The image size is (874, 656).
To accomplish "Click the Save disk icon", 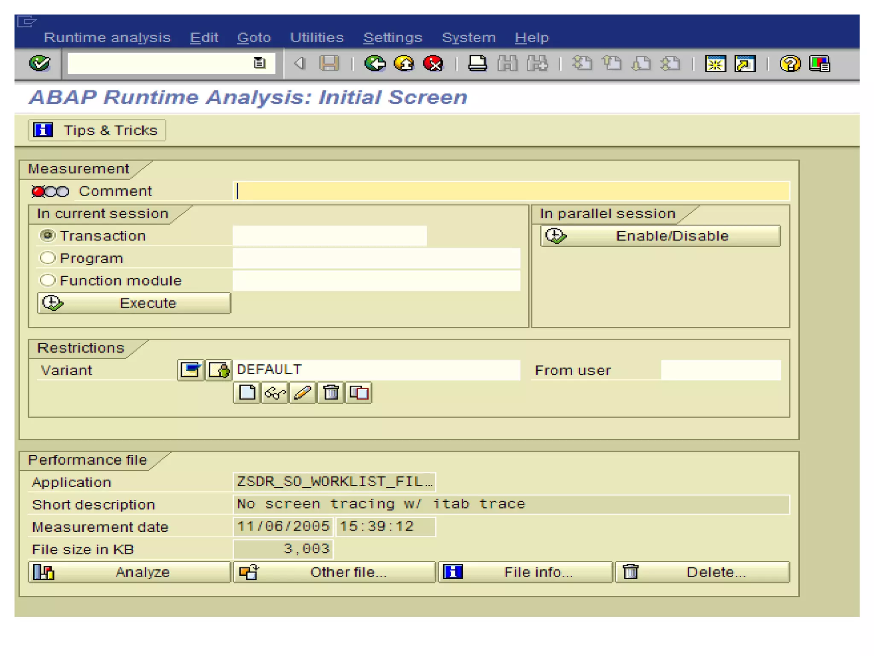I will click(329, 64).
